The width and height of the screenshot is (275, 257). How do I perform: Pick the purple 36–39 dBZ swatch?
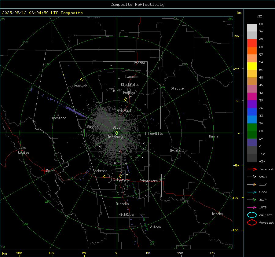click(252, 104)
